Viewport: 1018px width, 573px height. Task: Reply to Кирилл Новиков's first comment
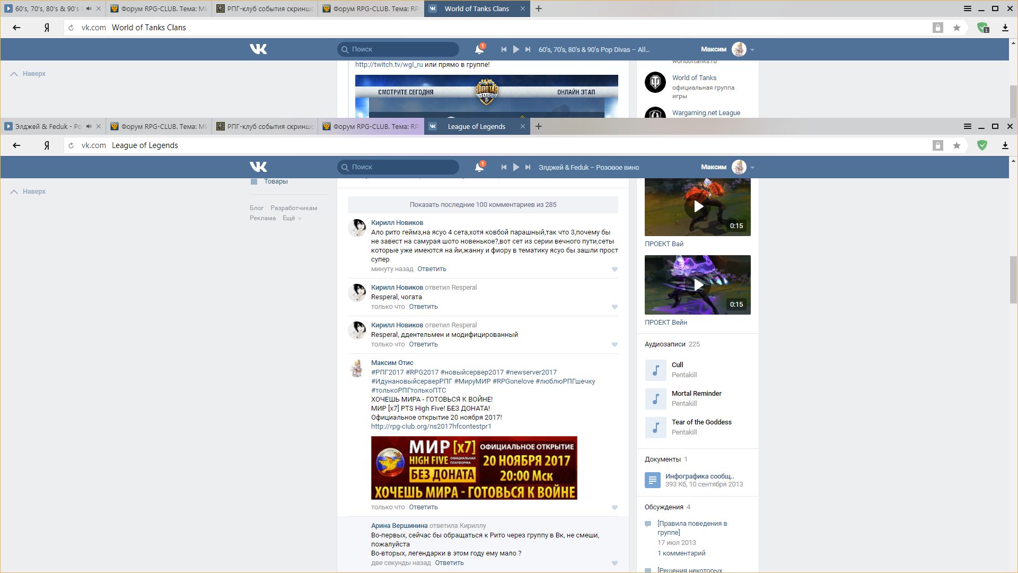432,269
